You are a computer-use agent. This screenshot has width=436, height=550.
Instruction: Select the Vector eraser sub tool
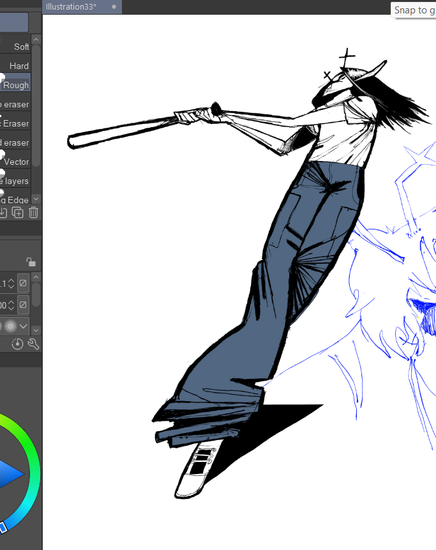pyautogui.click(x=15, y=160)
